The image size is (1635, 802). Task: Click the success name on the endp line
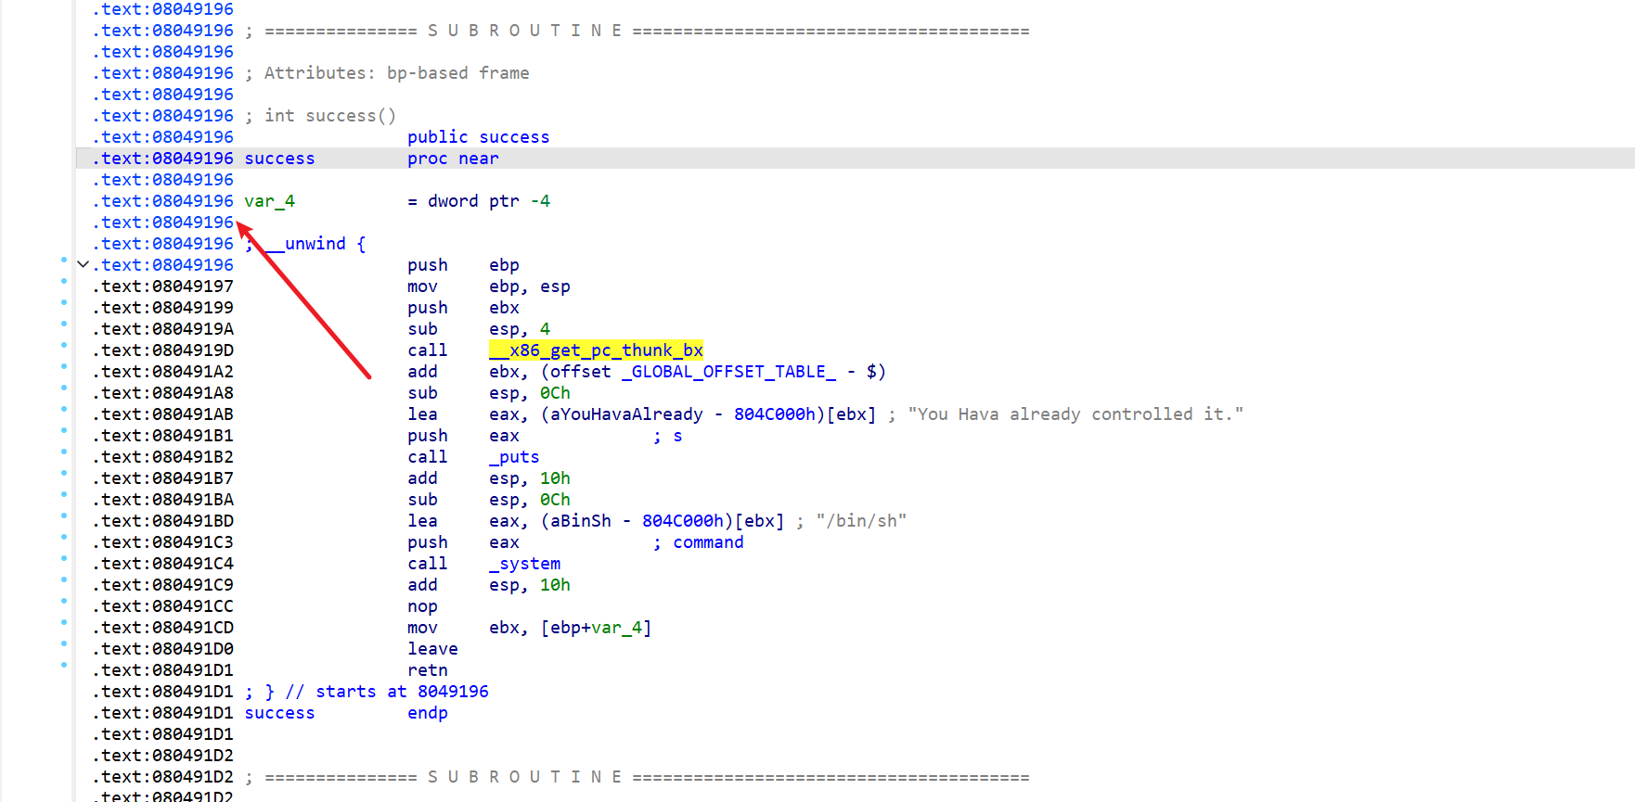(279, 713)
